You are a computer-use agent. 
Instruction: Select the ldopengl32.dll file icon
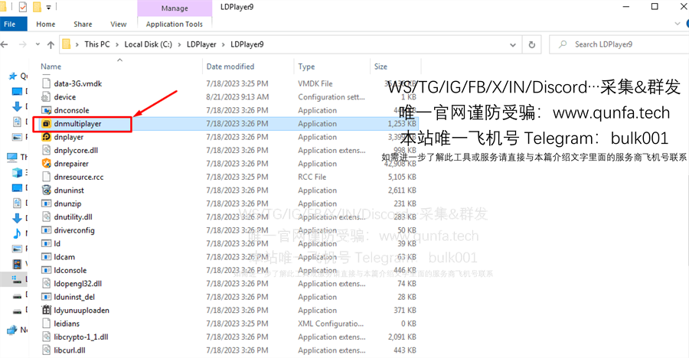click(46, 283)
